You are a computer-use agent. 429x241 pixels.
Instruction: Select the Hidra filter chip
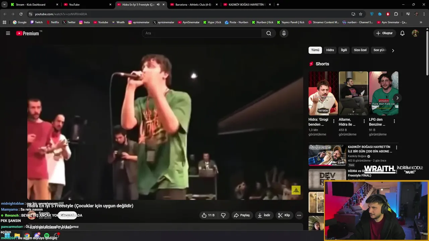point(330,50)
